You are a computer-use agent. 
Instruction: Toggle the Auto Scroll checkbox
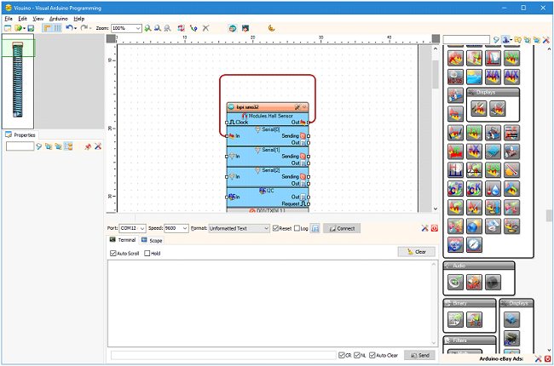(113, 253)
